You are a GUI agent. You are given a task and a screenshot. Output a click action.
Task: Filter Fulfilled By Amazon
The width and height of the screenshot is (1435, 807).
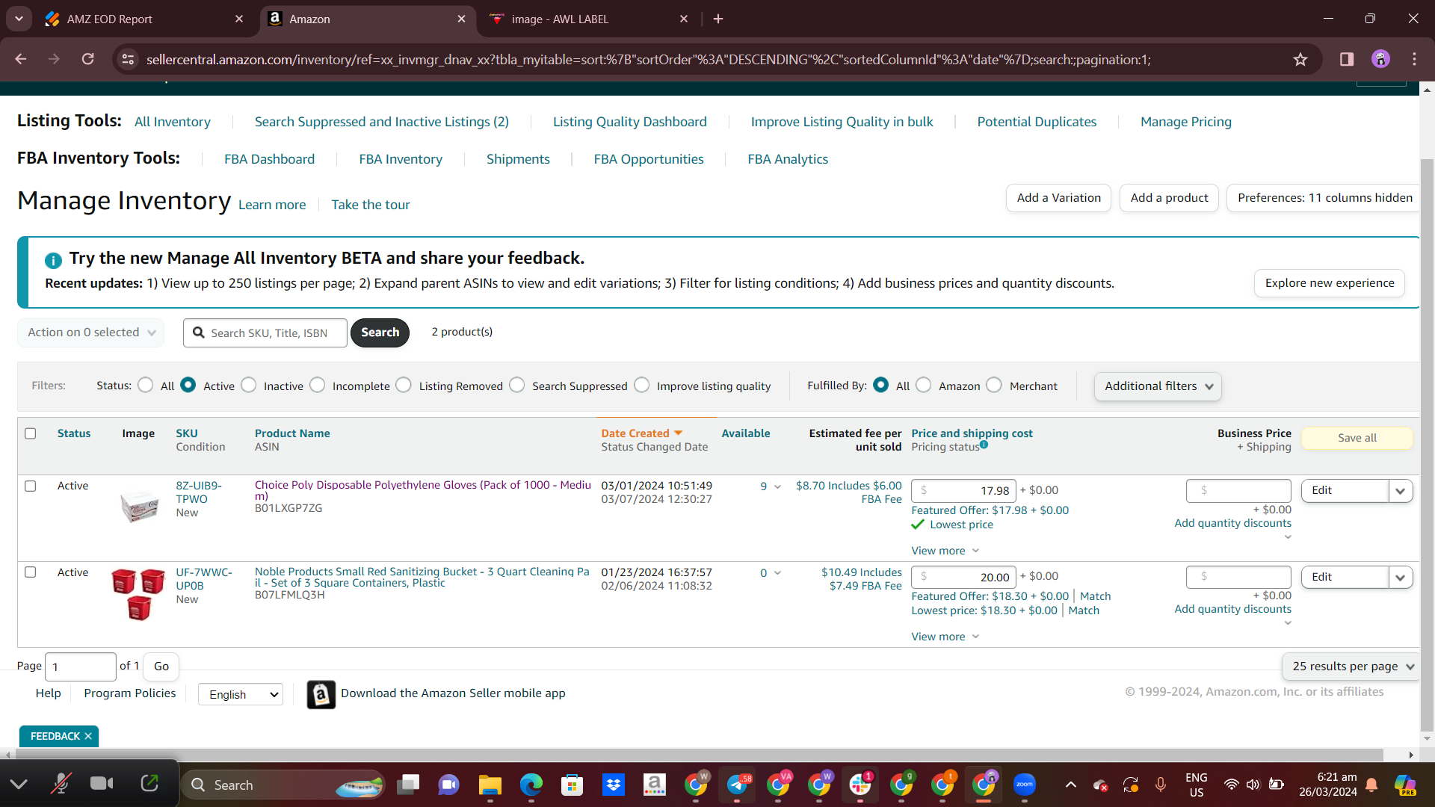point(924,385)
